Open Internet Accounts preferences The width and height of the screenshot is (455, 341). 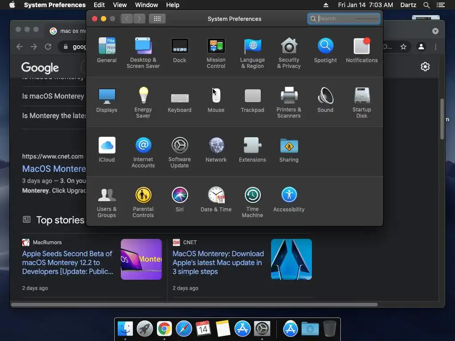(x=143, y=153)
